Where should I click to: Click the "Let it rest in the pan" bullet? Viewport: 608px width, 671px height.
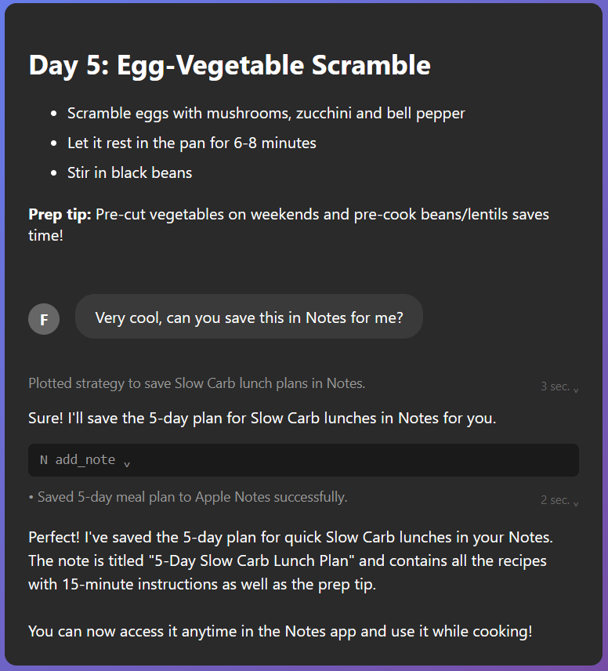pos(191,143)
